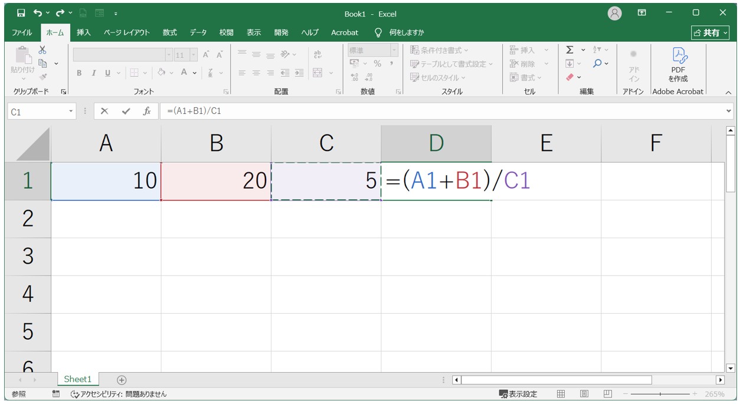Open the 数式 ribbon tab
The width and height of the screenshot is (740, 404).
pyautogui.click(x=170, y=32)
